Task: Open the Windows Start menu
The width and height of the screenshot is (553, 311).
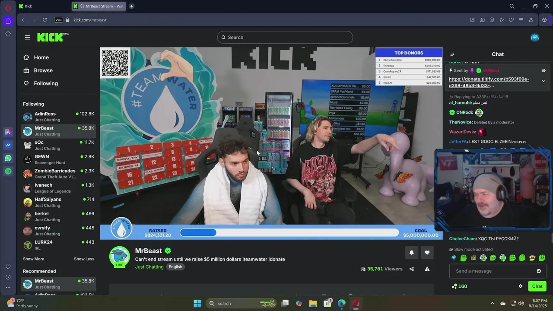Action: pos(197,303)
